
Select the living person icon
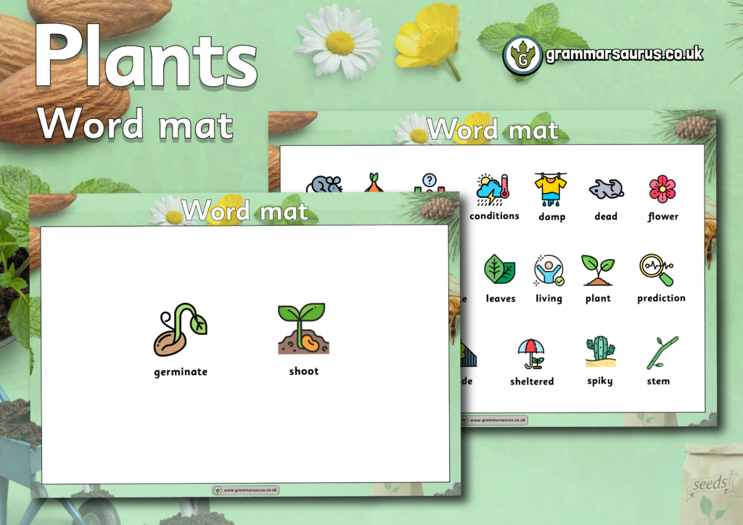549,270
